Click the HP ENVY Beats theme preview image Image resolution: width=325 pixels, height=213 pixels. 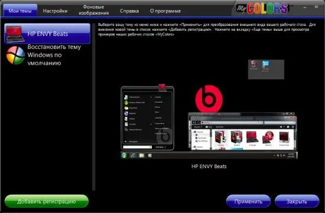pos(209,109)
